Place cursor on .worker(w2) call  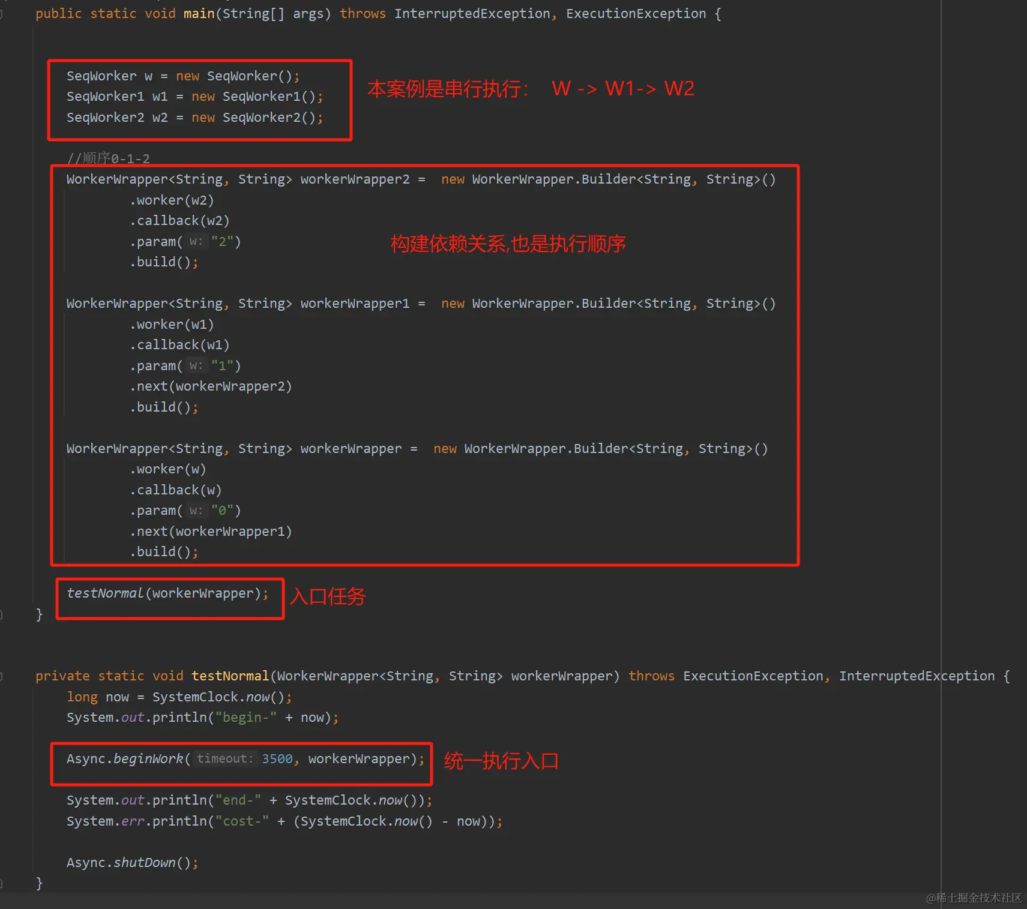[x=172, y=200]
